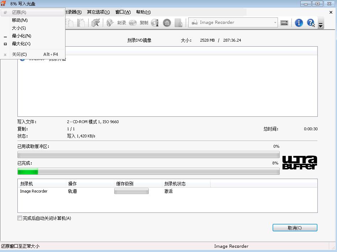This screenshot has height=252, width=337.
Task: Open the 其它选项(X) menu
Action: [x=98, y=12]
